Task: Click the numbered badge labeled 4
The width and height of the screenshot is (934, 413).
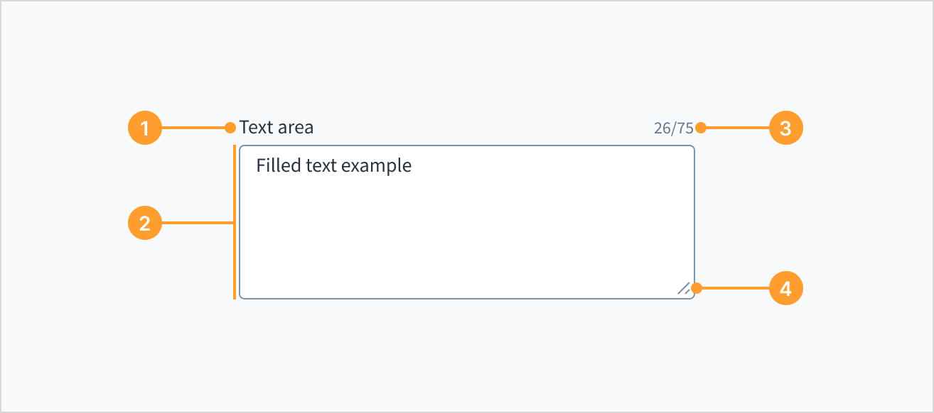Action: coord(786,288)
